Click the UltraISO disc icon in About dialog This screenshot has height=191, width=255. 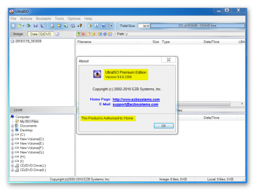click(x=97, y=74)
